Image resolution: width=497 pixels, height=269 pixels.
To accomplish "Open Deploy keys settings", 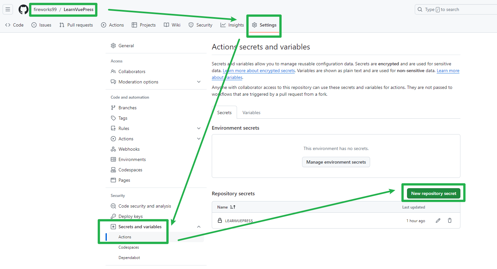I will click(x=130, y=216).
